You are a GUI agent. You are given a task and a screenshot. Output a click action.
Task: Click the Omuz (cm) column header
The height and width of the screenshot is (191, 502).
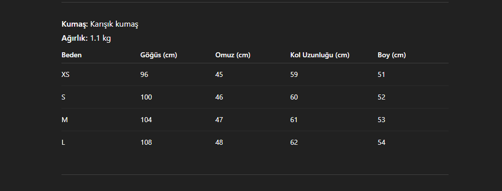point(233,55)
